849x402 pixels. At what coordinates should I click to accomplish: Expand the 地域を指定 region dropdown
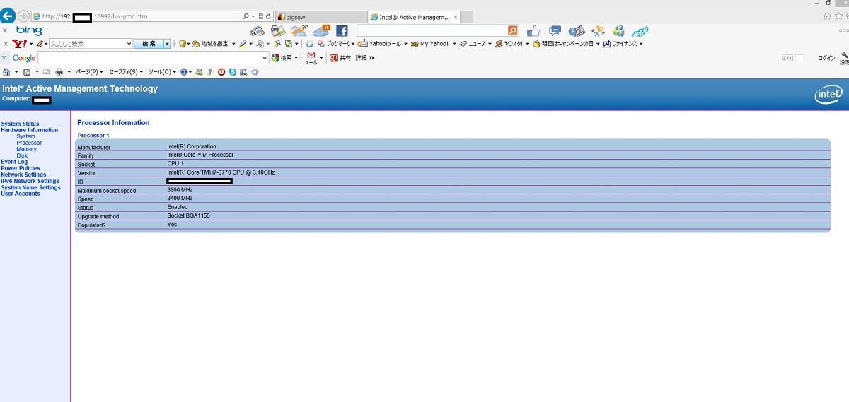tap(234, 44)
